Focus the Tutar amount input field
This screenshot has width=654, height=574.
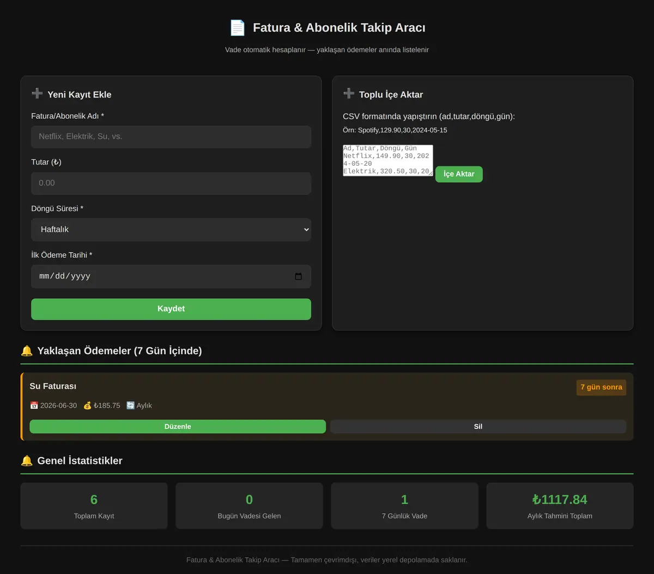coord(171,183)
